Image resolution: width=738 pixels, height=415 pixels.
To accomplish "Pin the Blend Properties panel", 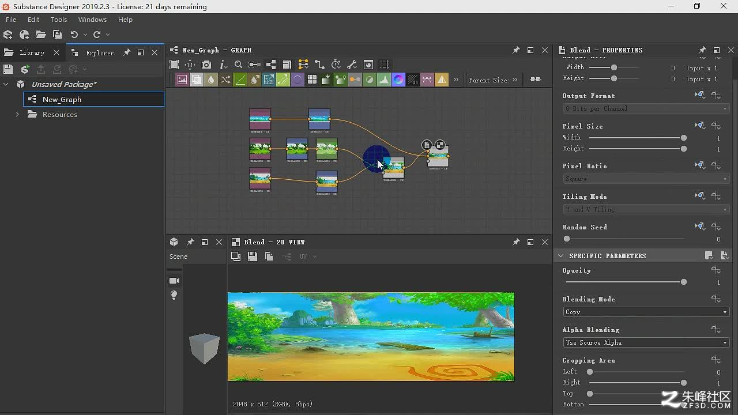I will [x=702, y=50].
